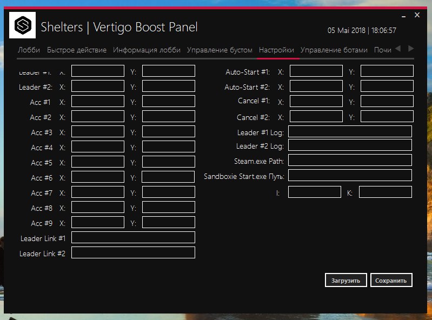Click Acc #7 Y input
The image size is (432, 320).
click(x=169, y=192)
